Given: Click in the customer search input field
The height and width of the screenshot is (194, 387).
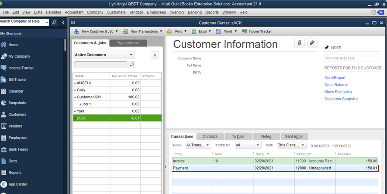Looking at the screenshot, I should [101, 65].
